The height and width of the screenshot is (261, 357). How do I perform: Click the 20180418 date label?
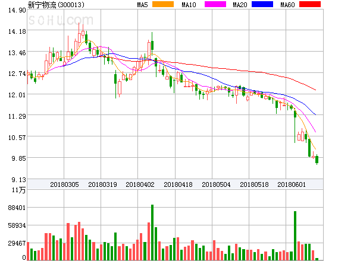178,184
